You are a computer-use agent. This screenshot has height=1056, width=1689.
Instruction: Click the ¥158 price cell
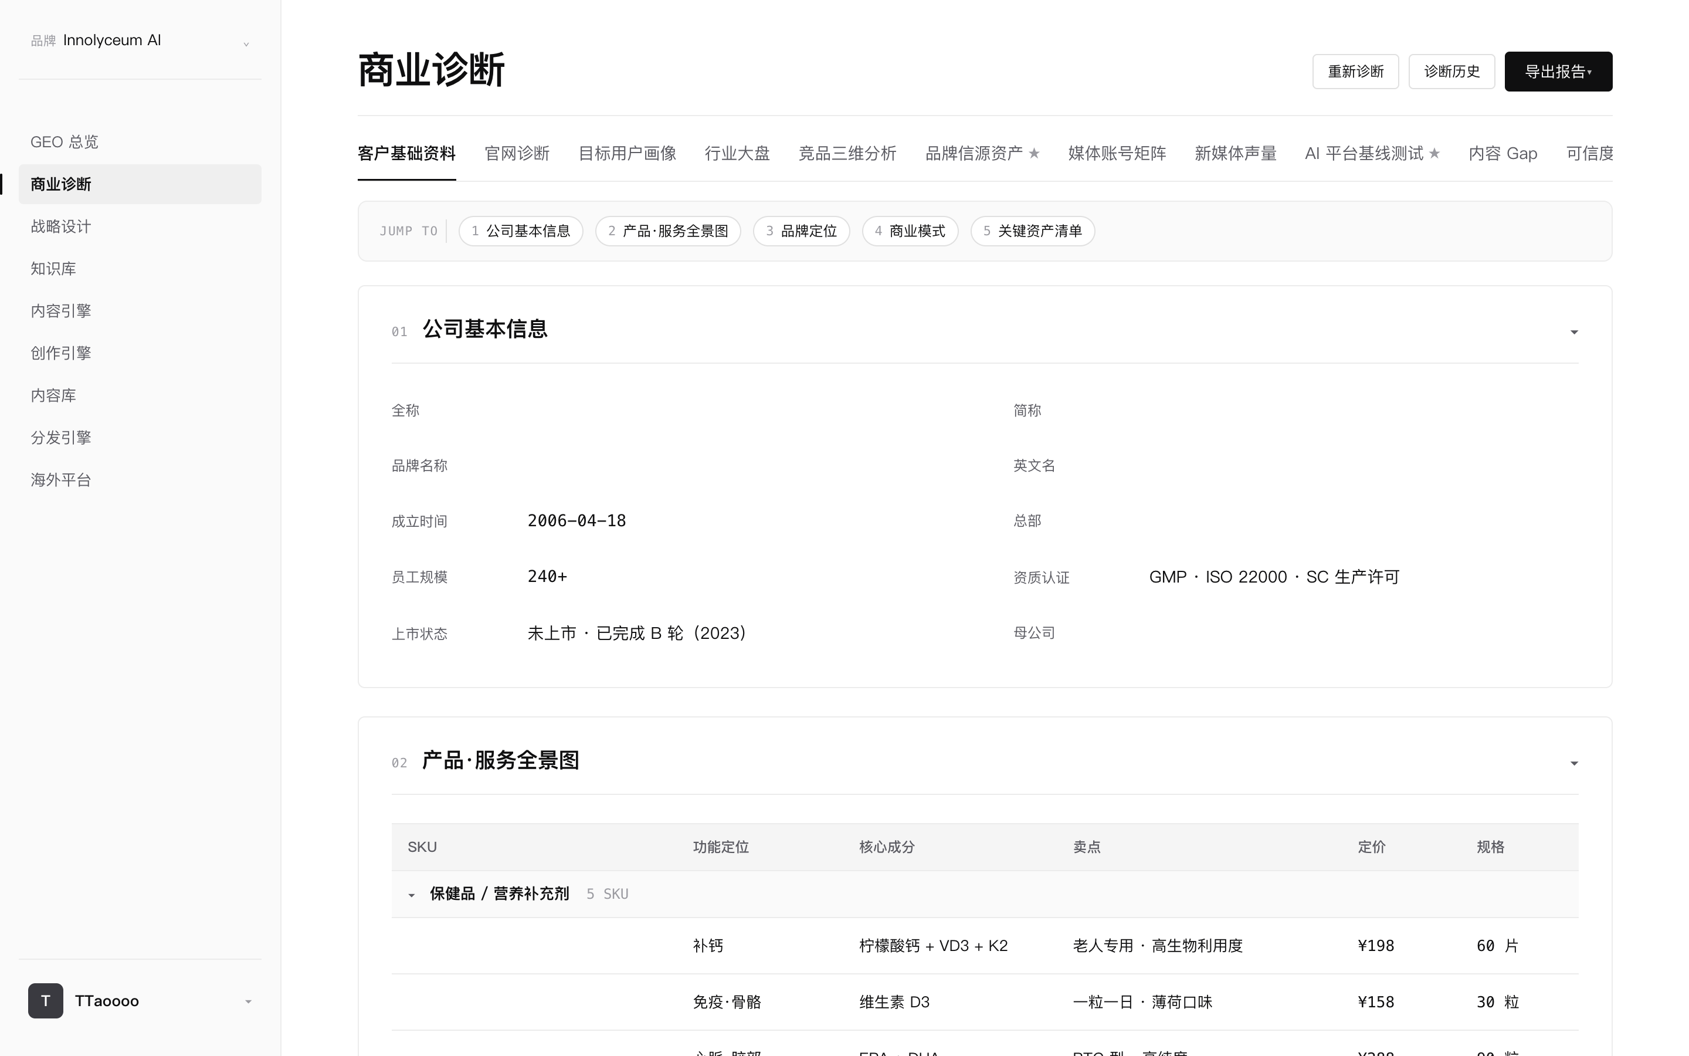point(1376,1002)
